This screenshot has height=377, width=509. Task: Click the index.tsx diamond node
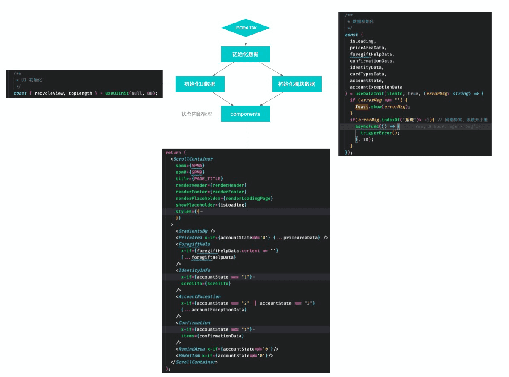pos(246,28)
